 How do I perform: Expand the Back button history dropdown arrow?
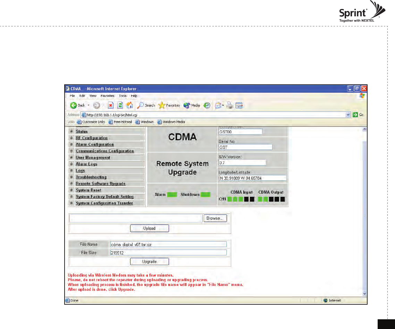pos(89,105)
